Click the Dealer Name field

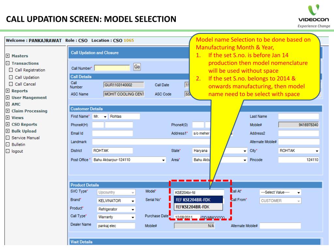tap(116, 226)
